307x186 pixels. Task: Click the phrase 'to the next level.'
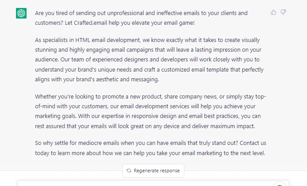point(245,153)
